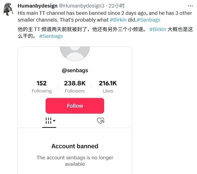View the 238.8K Followers count

point(75,87)
